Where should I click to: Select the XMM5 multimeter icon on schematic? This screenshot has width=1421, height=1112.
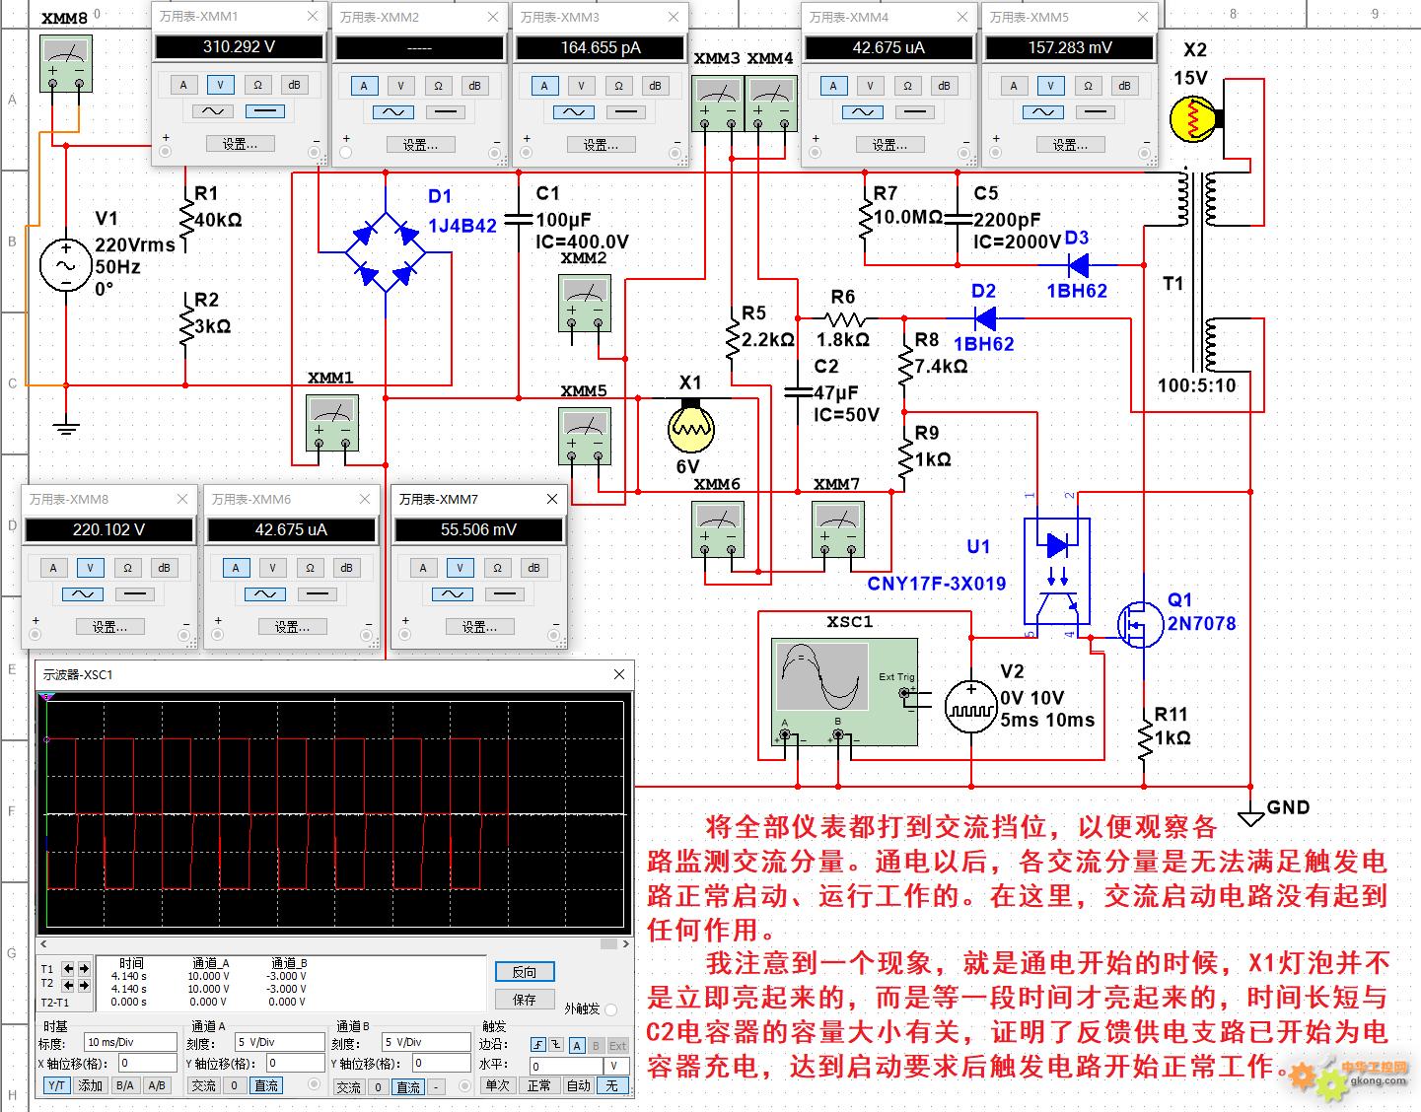pyautogui.click(x=585, y=436)
